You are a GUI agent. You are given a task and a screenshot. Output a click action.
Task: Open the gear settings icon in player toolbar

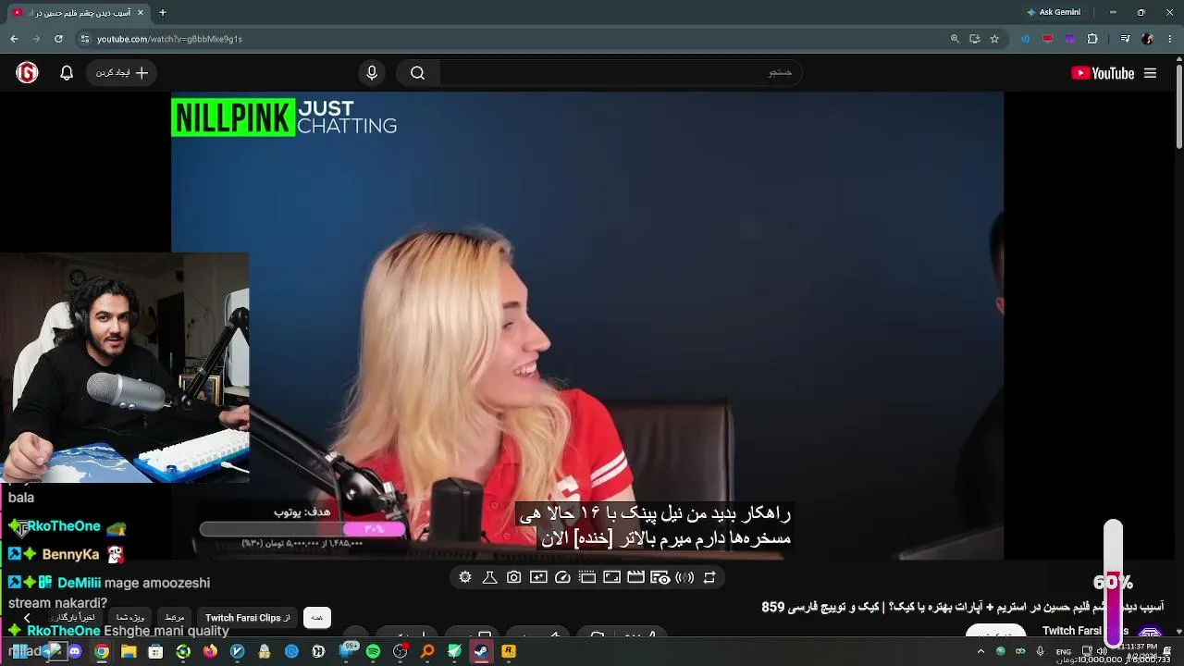465,577
